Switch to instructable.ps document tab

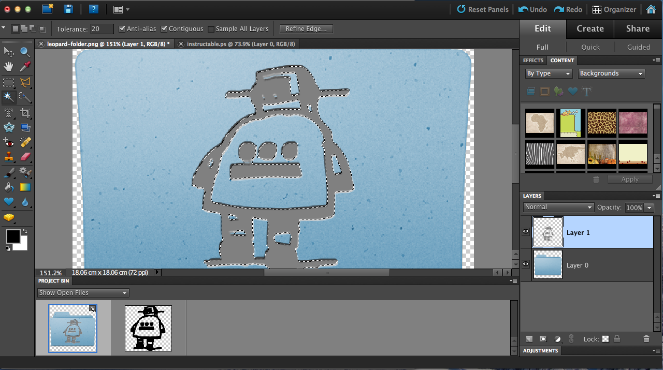pos(241,44)
